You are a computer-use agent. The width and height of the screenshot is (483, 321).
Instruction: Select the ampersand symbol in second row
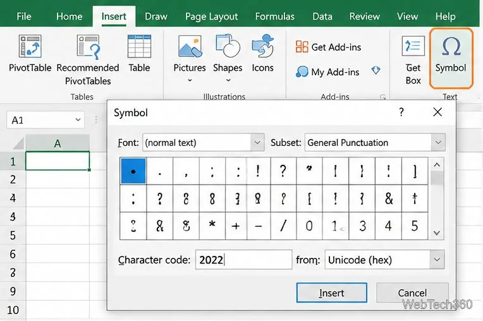[x=388, y=198]
